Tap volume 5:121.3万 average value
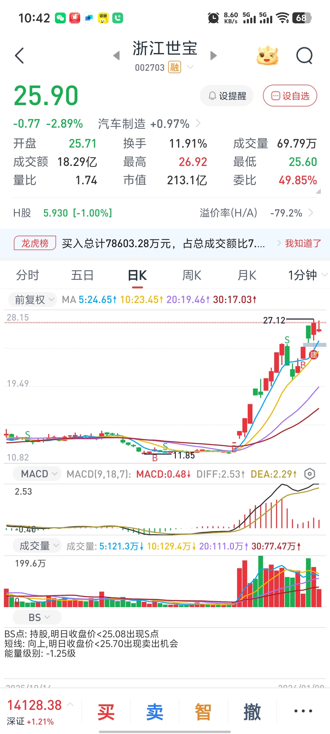 (121, 546)
